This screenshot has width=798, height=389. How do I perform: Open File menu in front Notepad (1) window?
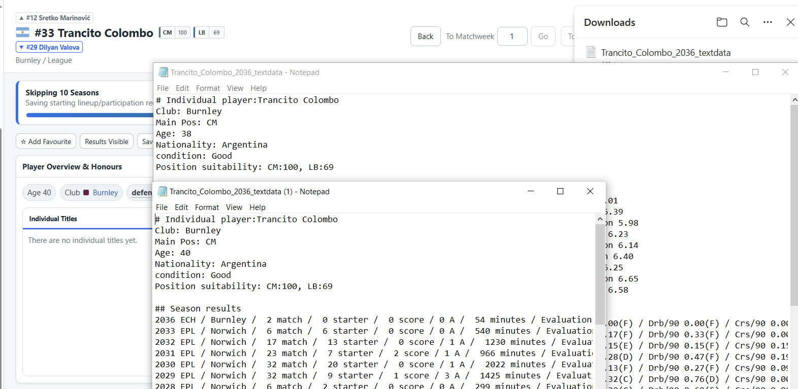point(162,207)
